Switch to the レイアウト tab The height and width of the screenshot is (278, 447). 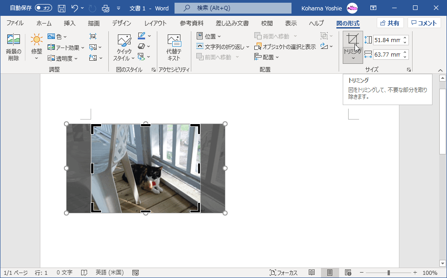pyautogui.click(x=155, y=23)
